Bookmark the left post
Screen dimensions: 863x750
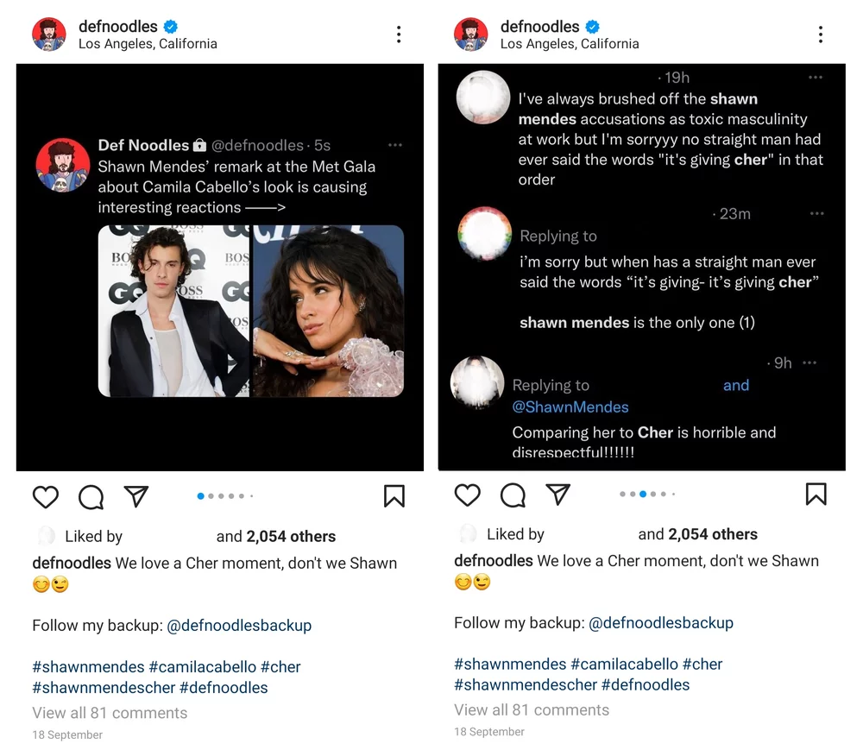click(x=394, y=496)
